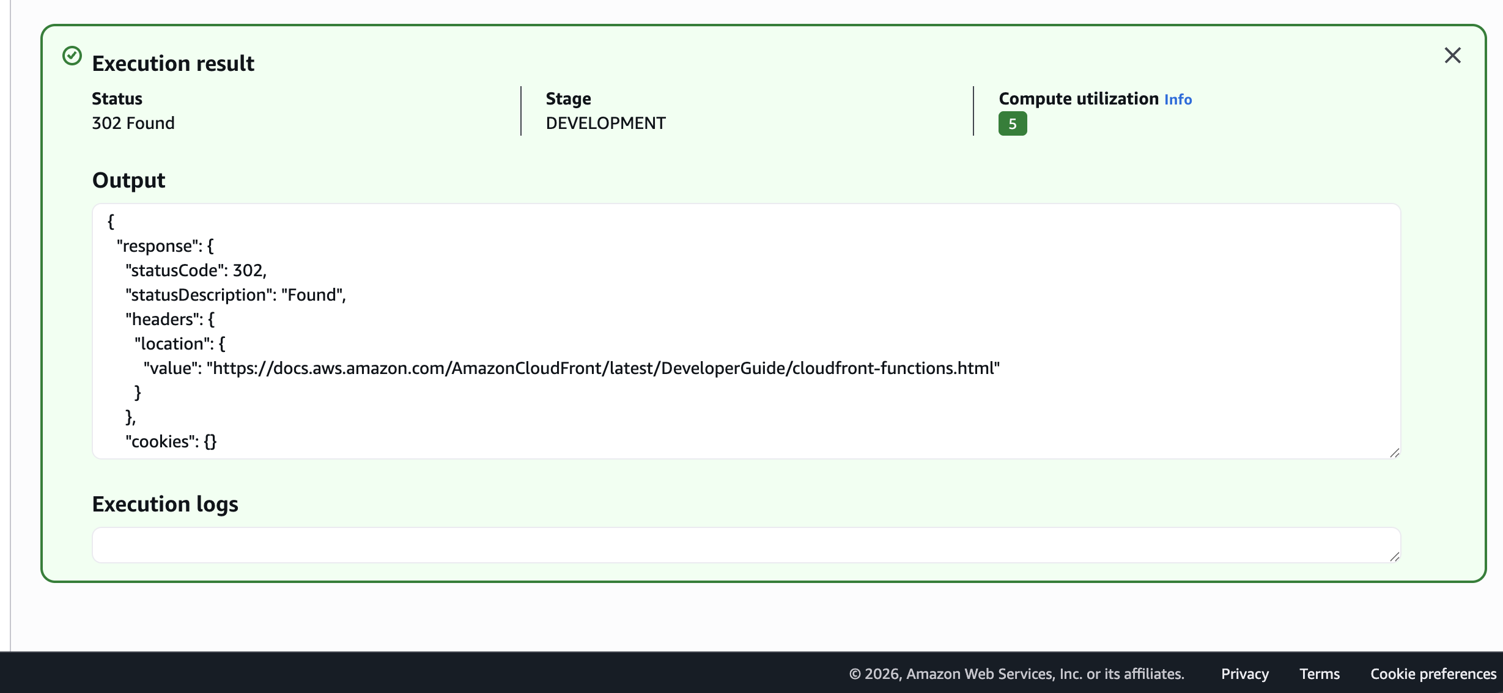This screenshot has height=693, width=1503.
Task: Click the "statusDescription": "Found" line
Action: (235, 295)
